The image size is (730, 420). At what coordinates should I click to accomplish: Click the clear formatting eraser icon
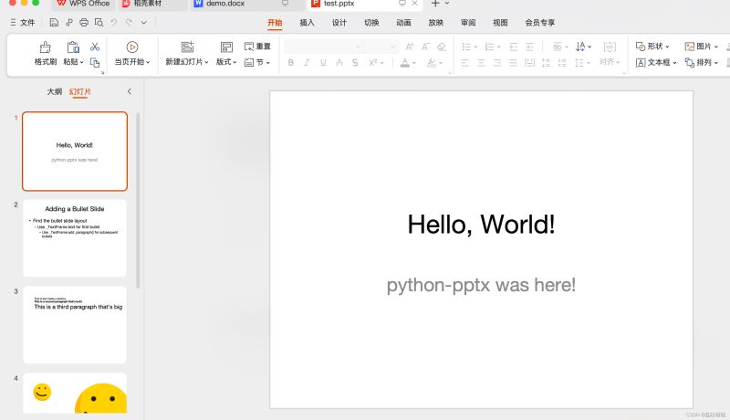coord(442,47)
